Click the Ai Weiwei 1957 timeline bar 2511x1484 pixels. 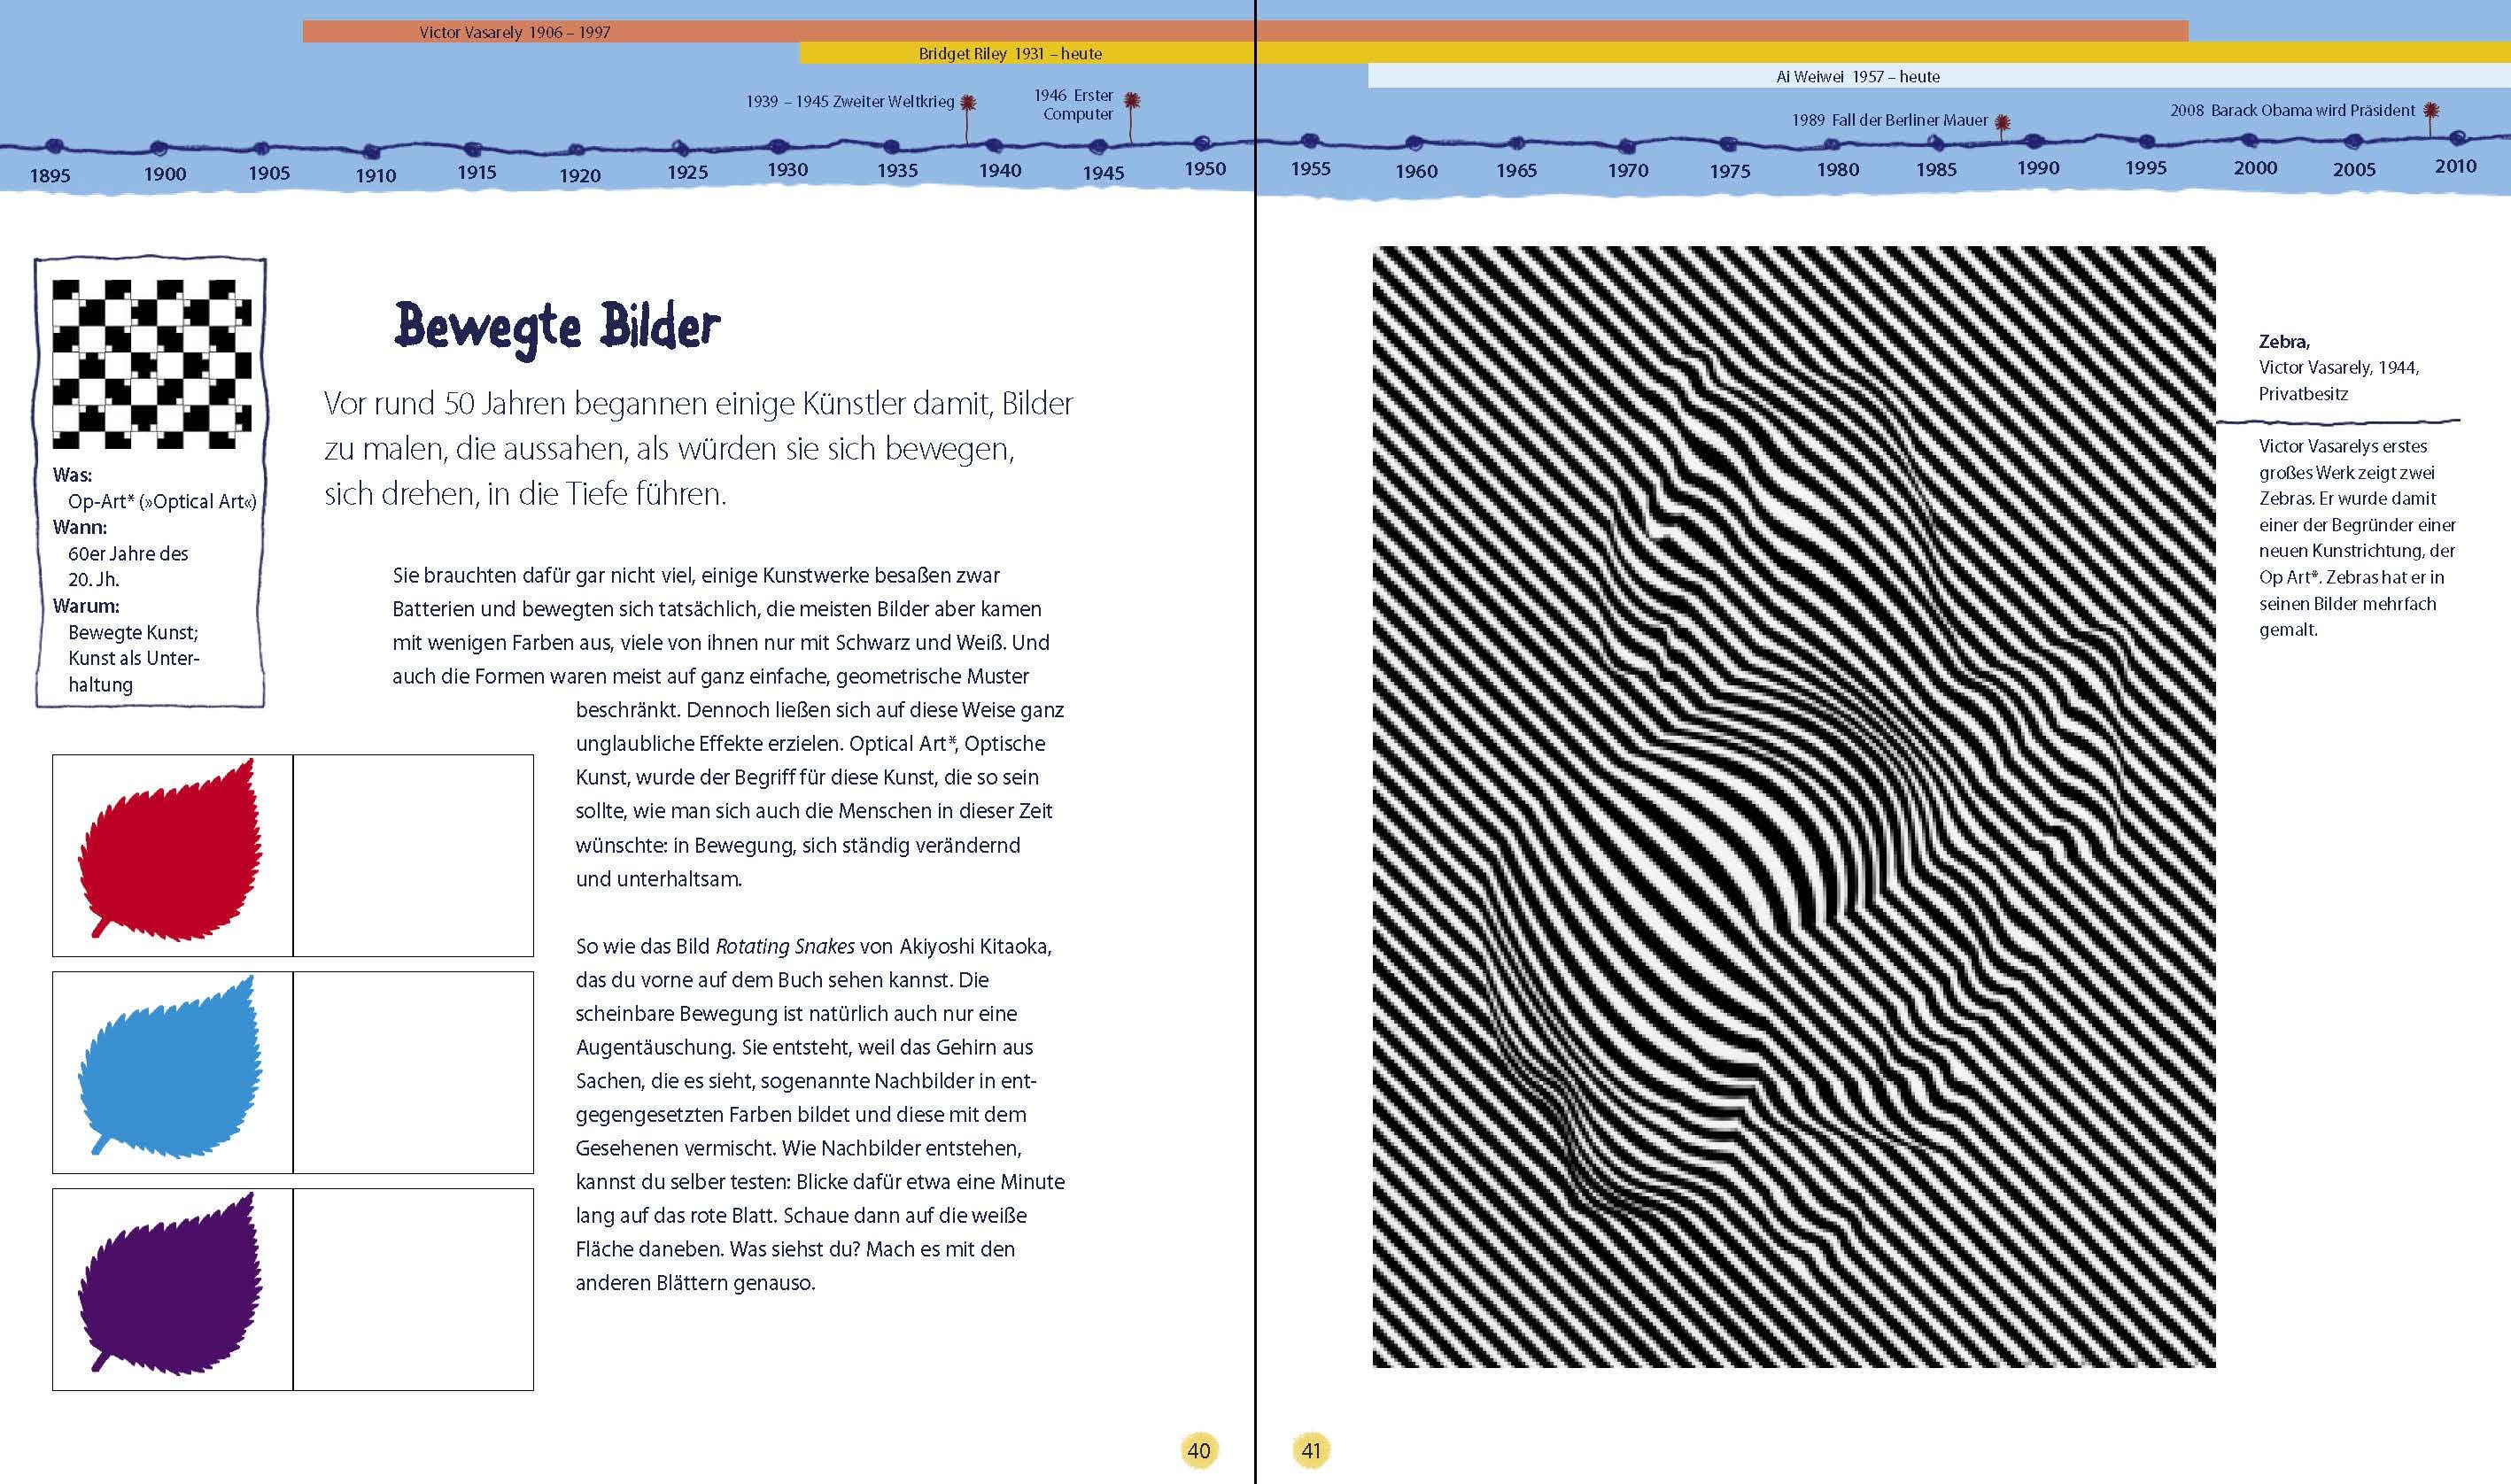(1857, 77)
